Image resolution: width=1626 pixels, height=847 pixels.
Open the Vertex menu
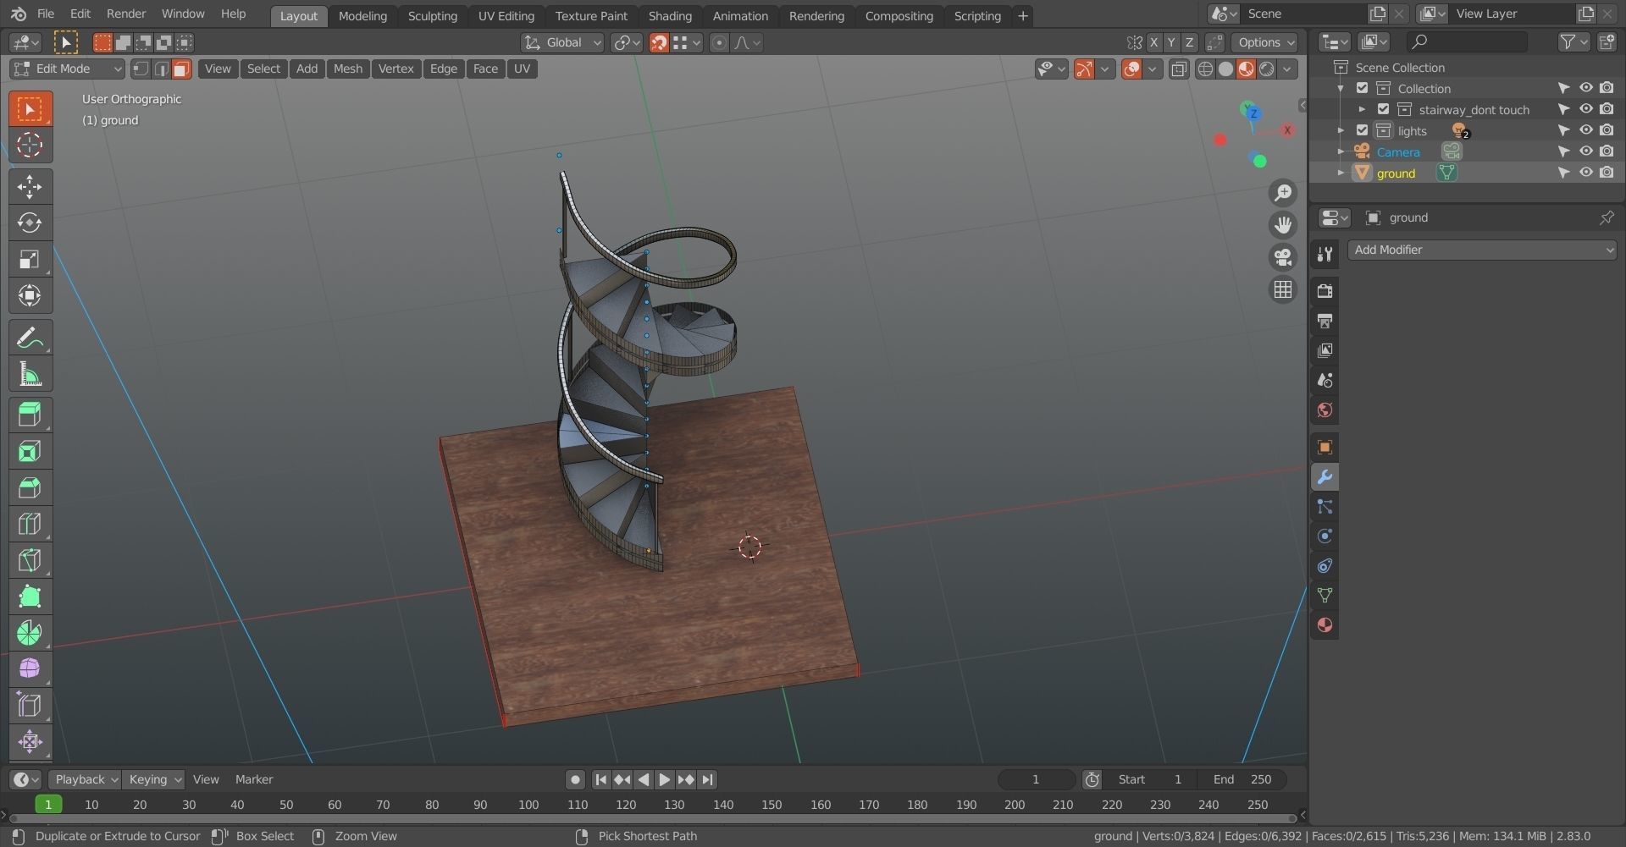395,69
